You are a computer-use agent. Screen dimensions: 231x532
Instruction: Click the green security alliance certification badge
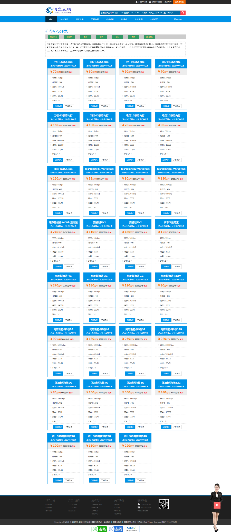[x=99, y=529]
